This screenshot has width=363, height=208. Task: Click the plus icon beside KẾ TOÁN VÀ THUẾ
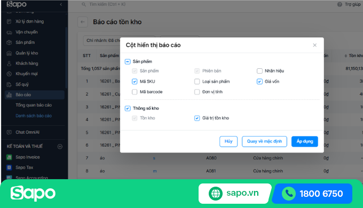60,147
